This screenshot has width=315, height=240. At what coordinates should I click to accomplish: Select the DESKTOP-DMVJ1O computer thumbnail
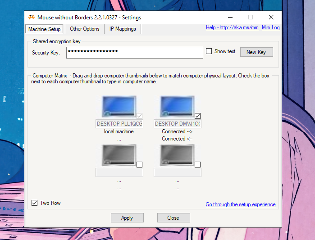coord(177,107)
